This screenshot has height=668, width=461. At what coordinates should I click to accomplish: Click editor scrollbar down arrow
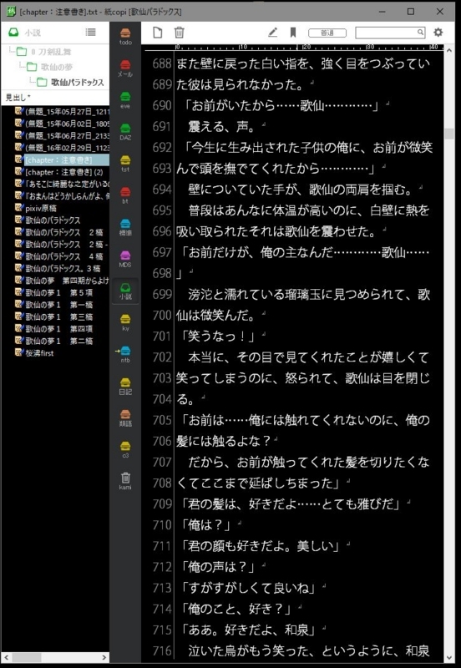click(449, 658)
